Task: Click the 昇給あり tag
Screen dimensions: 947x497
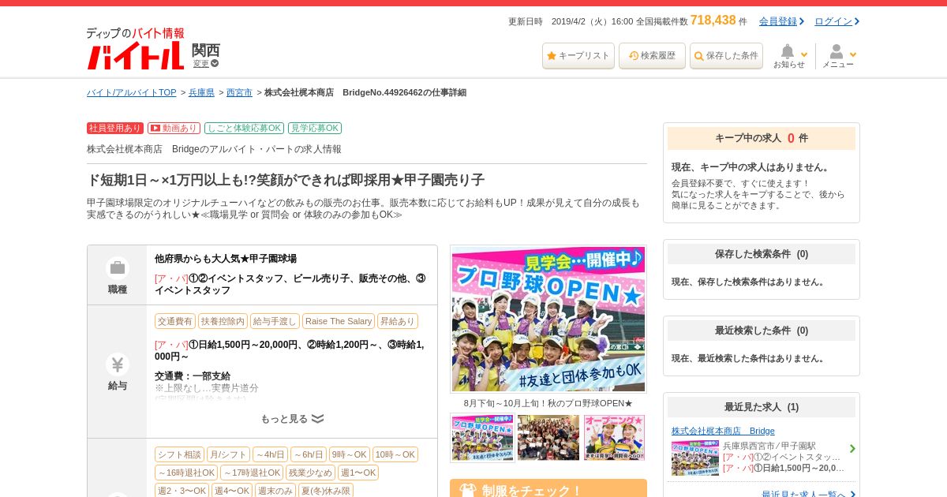Action: (x=398, y=321)
